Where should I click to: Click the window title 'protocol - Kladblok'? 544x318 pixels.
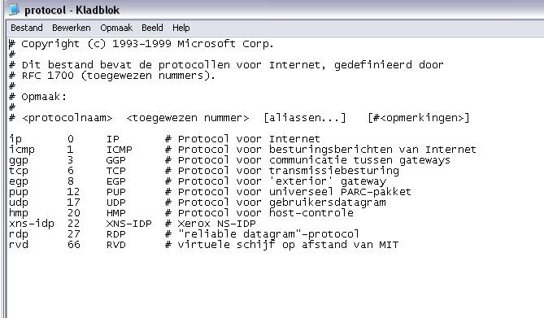(x=72, y=10)
